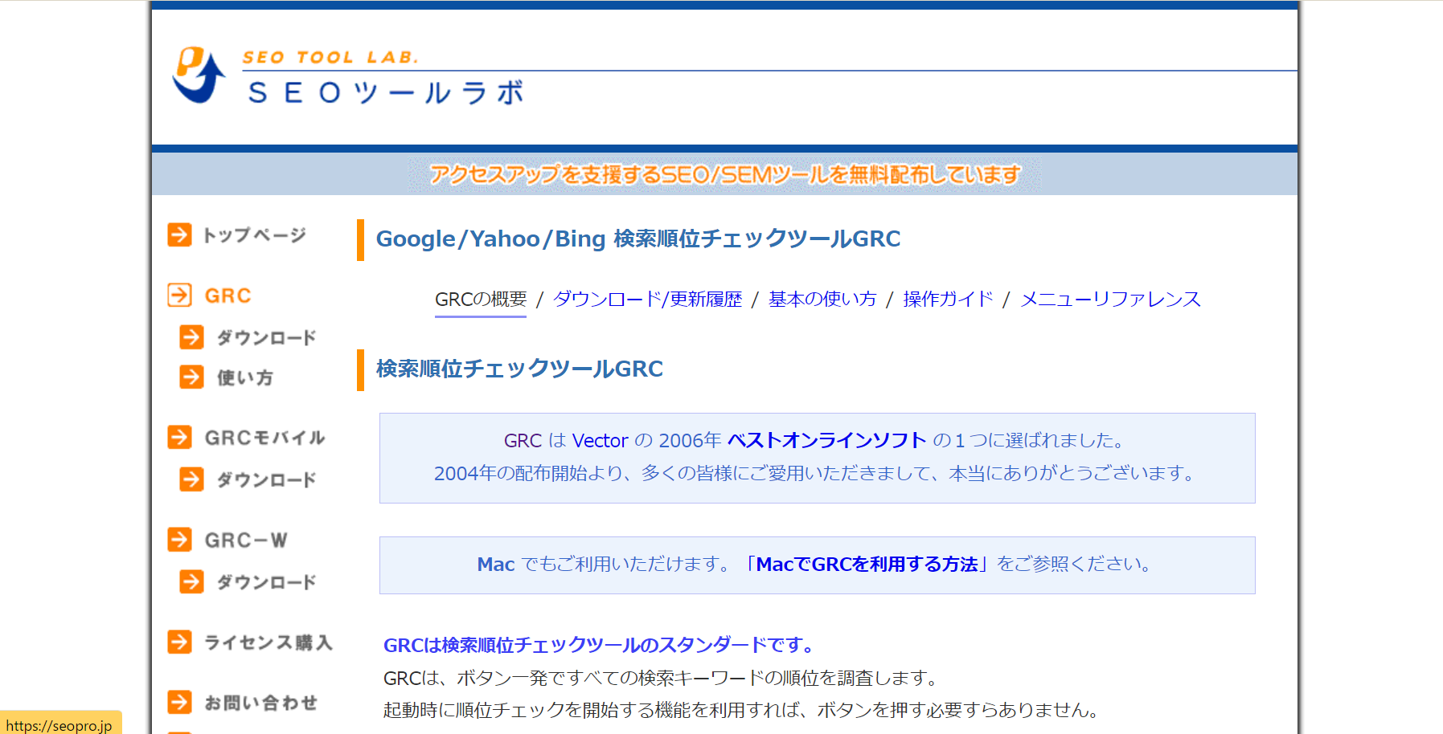Open ライセンス購入 page
Image resolution: width=1443 pixels, height=734 pixels.
pyautogui.click(x=269, y=642)
